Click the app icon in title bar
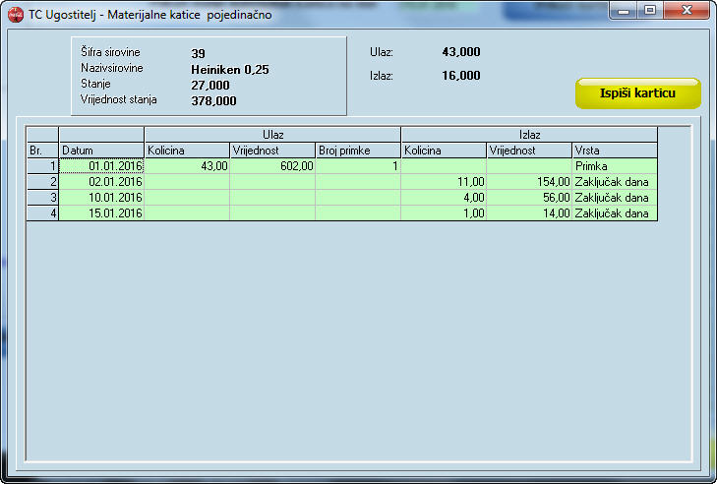The width and height of the screenshot is (717, 484). pyautogui.click(x=15, y=15)
